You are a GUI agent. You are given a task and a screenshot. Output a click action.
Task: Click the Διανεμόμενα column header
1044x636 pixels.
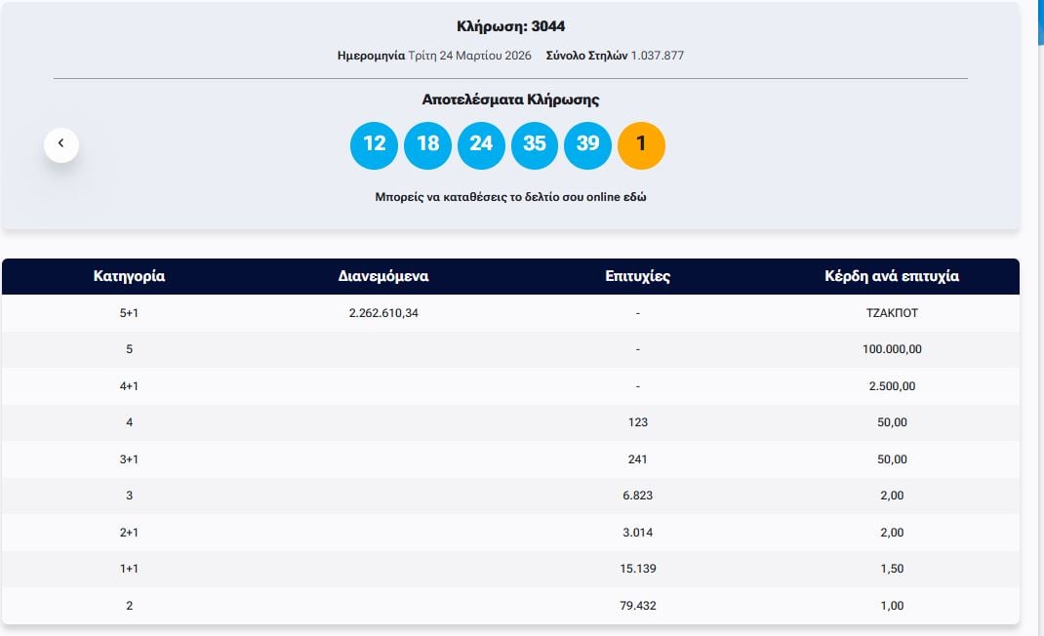[383, 276]
